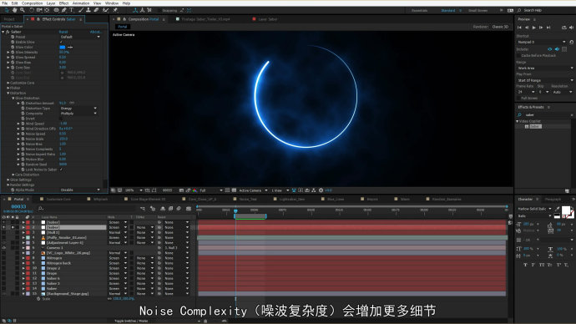Select the Hand tool in toolbar

pos(14,10)
